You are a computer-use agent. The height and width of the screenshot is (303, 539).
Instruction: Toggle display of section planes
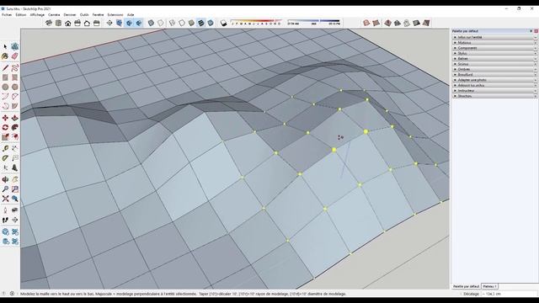[x=120, y=23]
